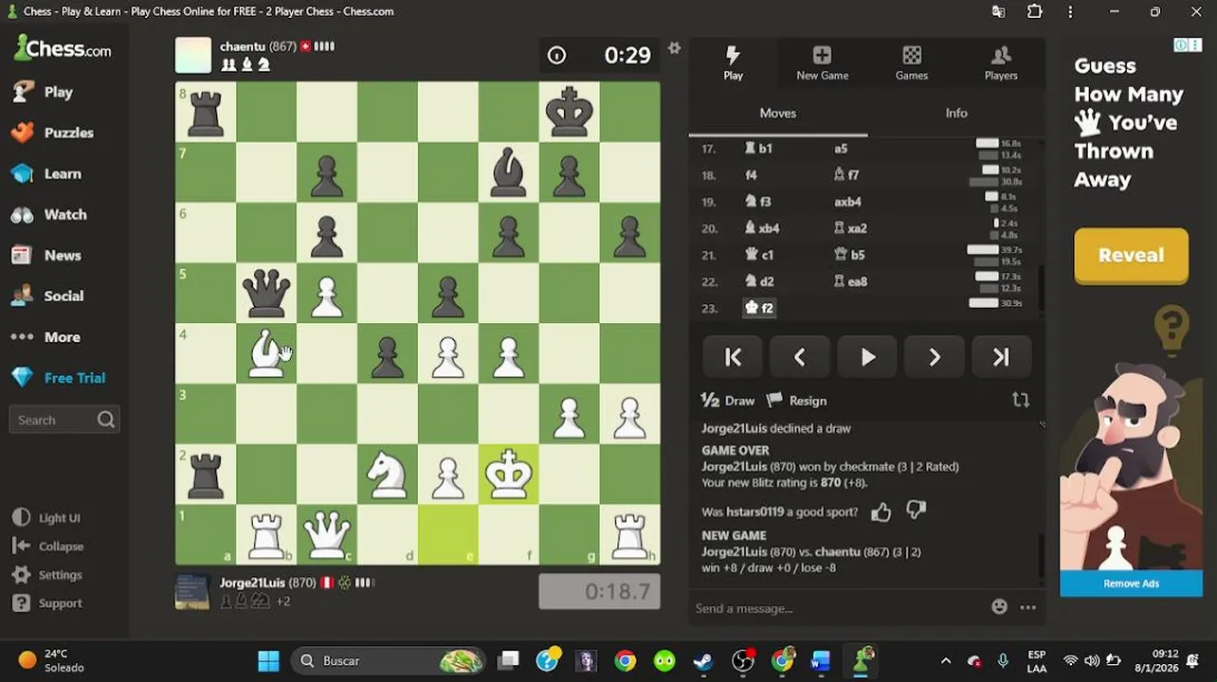Viewport: 1217px width, 682px height.
Task: Select move 23 Kf2 in list
Action: point(760,308)
